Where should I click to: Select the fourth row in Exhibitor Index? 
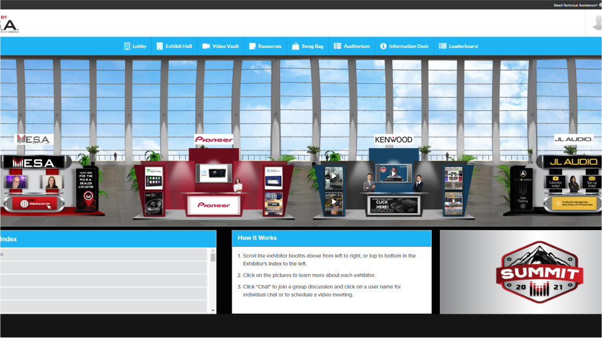click(104, 293)
